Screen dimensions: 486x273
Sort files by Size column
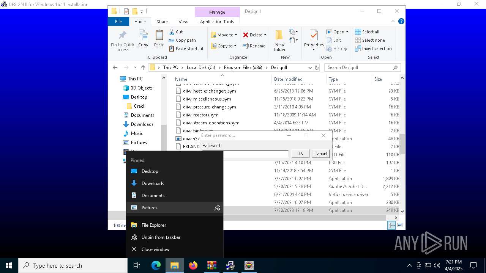click(x=378, y=79)
